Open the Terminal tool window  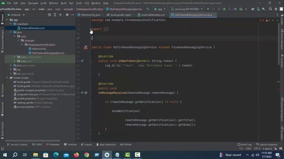[x=70, y=144]
